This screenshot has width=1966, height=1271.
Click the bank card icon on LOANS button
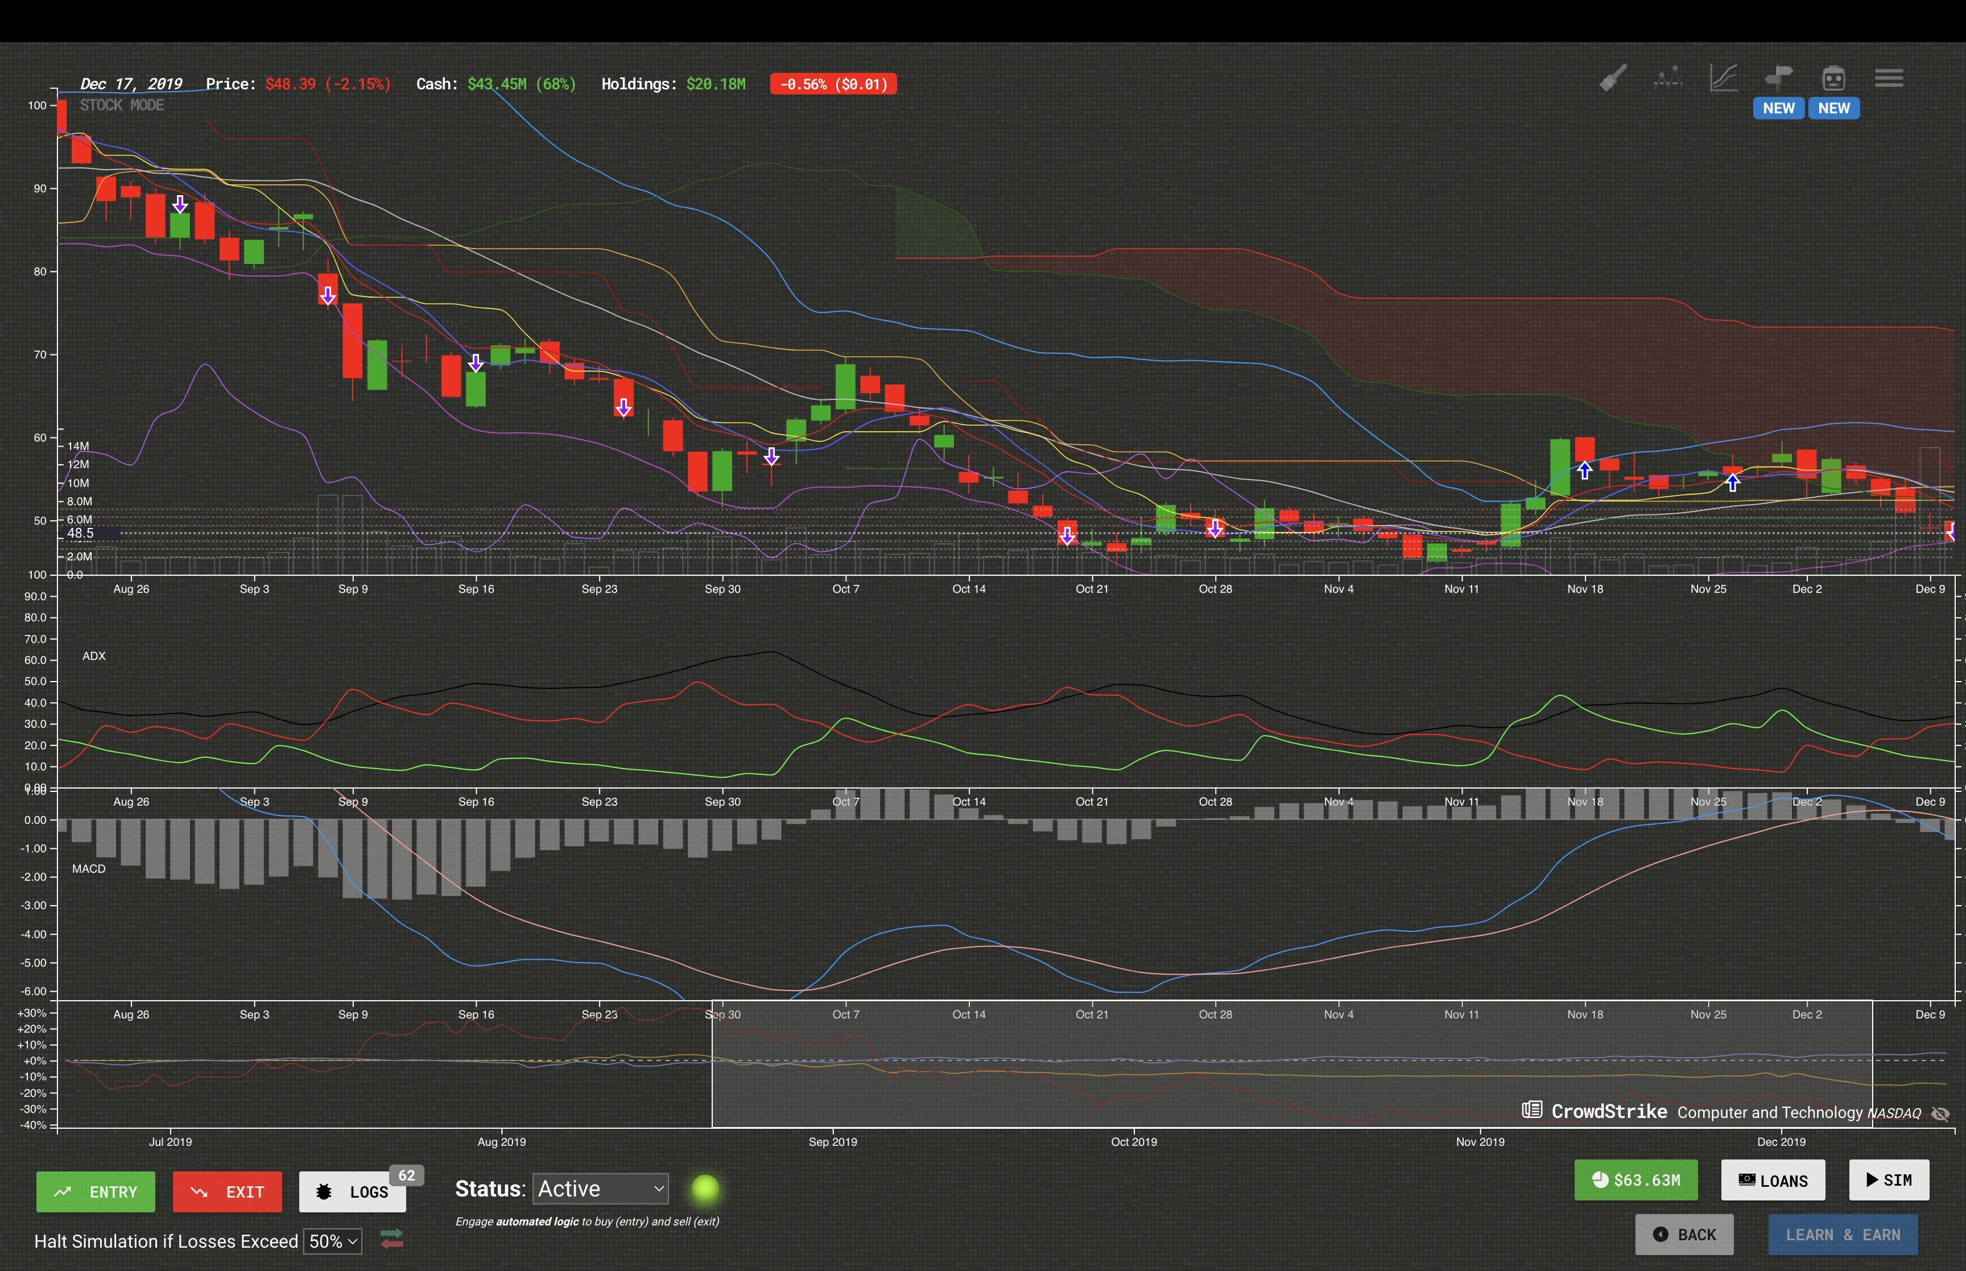pos(1746,1180)
